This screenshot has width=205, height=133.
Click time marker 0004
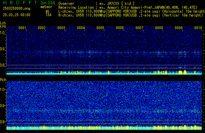point(81,28)
